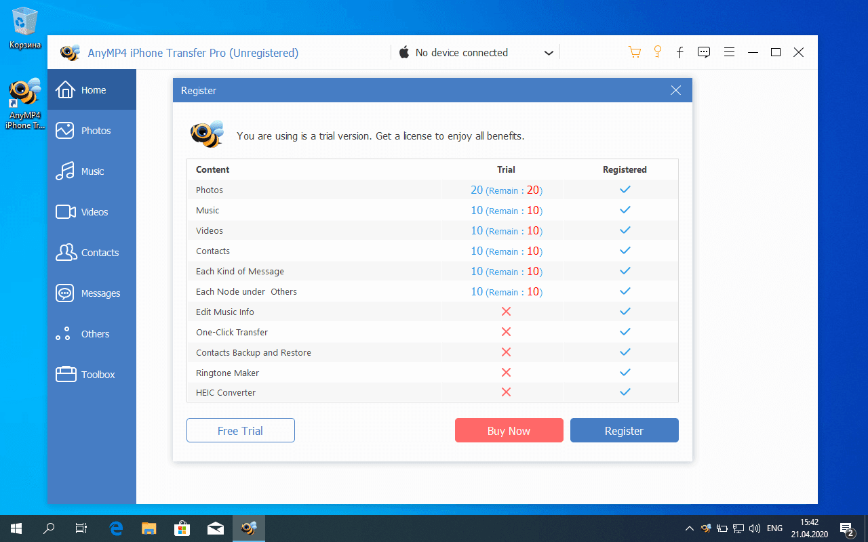Open the Facebook share icon
This screenshot has height=542, width=868.
coord(679,52)
